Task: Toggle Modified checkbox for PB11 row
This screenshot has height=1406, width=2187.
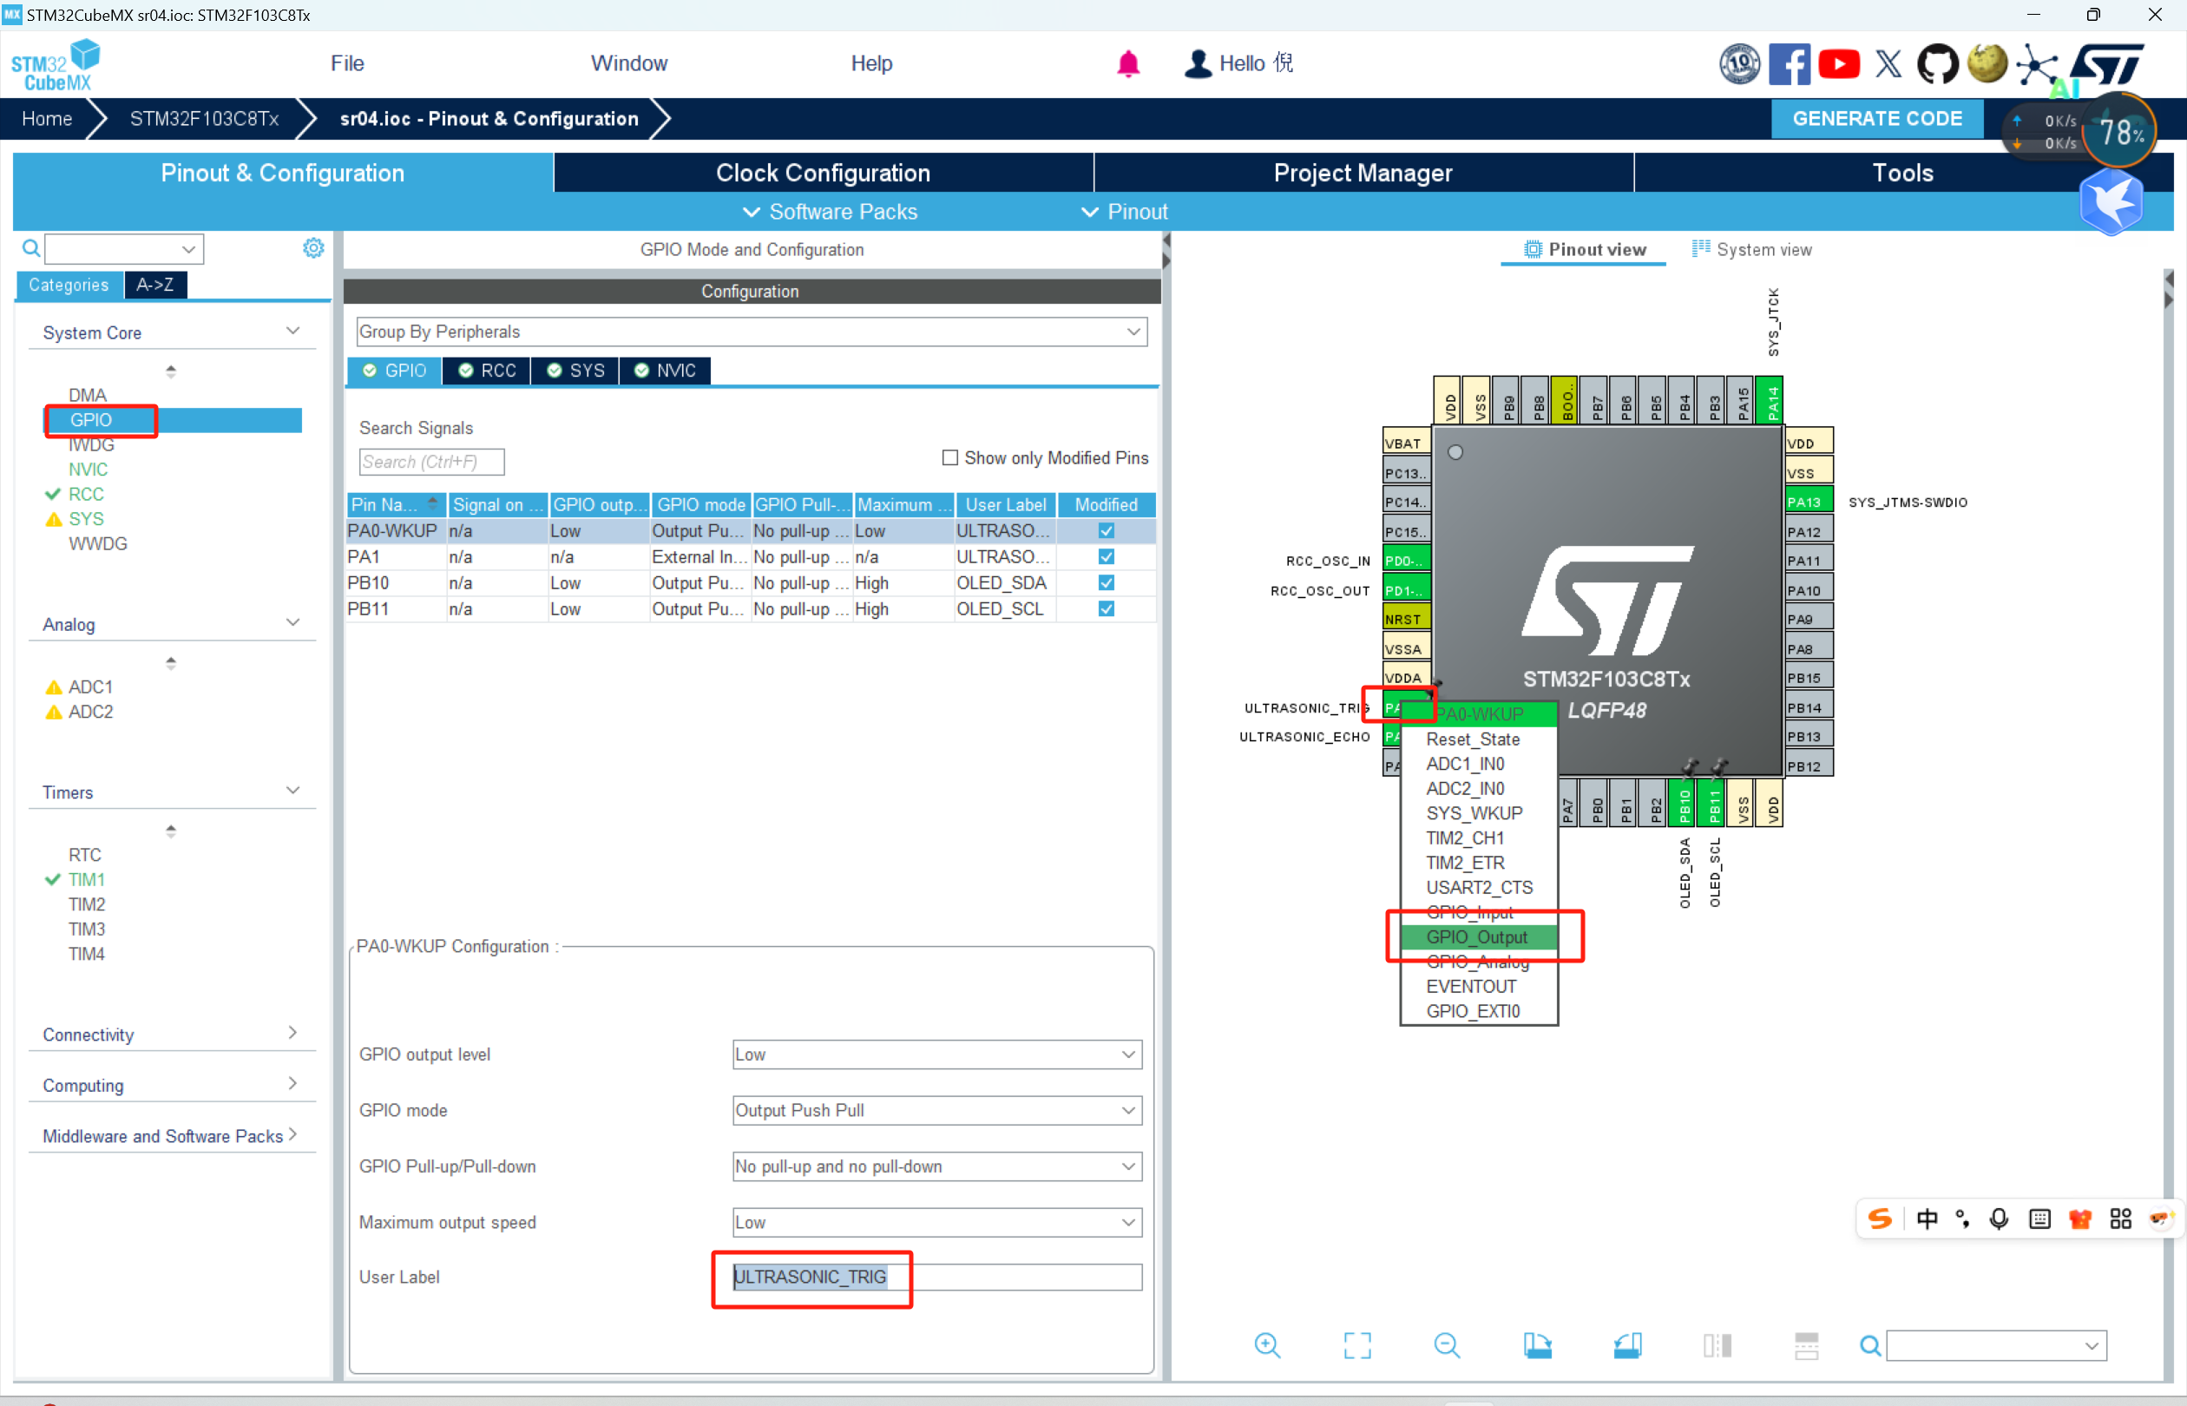Action: (x=1107, y=608)
